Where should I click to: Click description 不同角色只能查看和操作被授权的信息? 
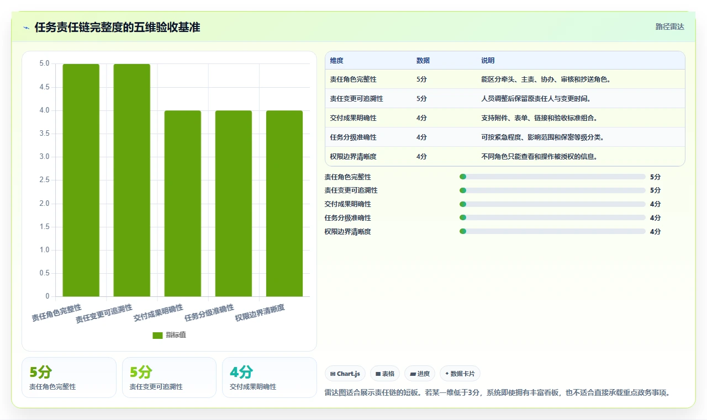[x=540, y=157]
